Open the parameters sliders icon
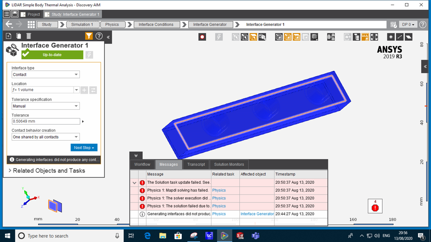Image resolution: width=431 pixels, height=242 pixels. point(393,24)
